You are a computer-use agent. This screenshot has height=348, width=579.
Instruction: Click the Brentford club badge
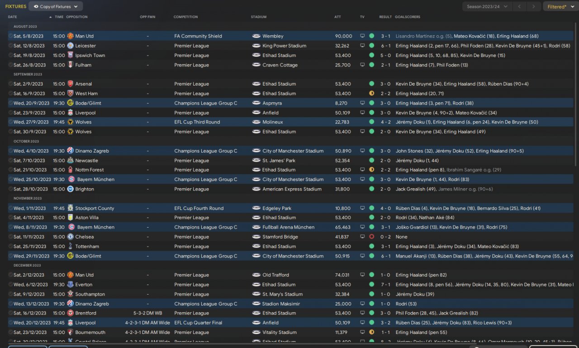tap(70, 313)
